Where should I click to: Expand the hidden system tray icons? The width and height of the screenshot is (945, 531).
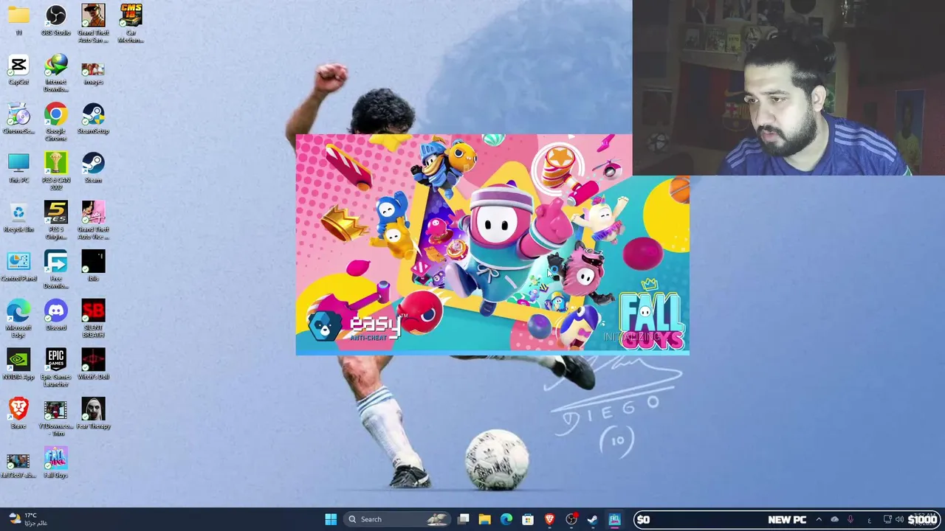pos(818,519)
